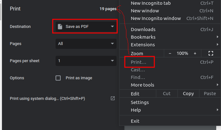This screenshot has height=130, width=221.
Task: Decrease zoom with the minus icon
Action: point(170,54)
